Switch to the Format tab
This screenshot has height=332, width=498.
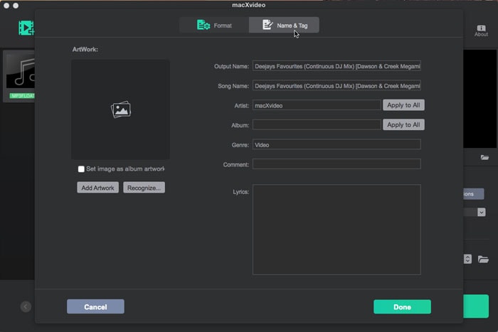point(214,25)
